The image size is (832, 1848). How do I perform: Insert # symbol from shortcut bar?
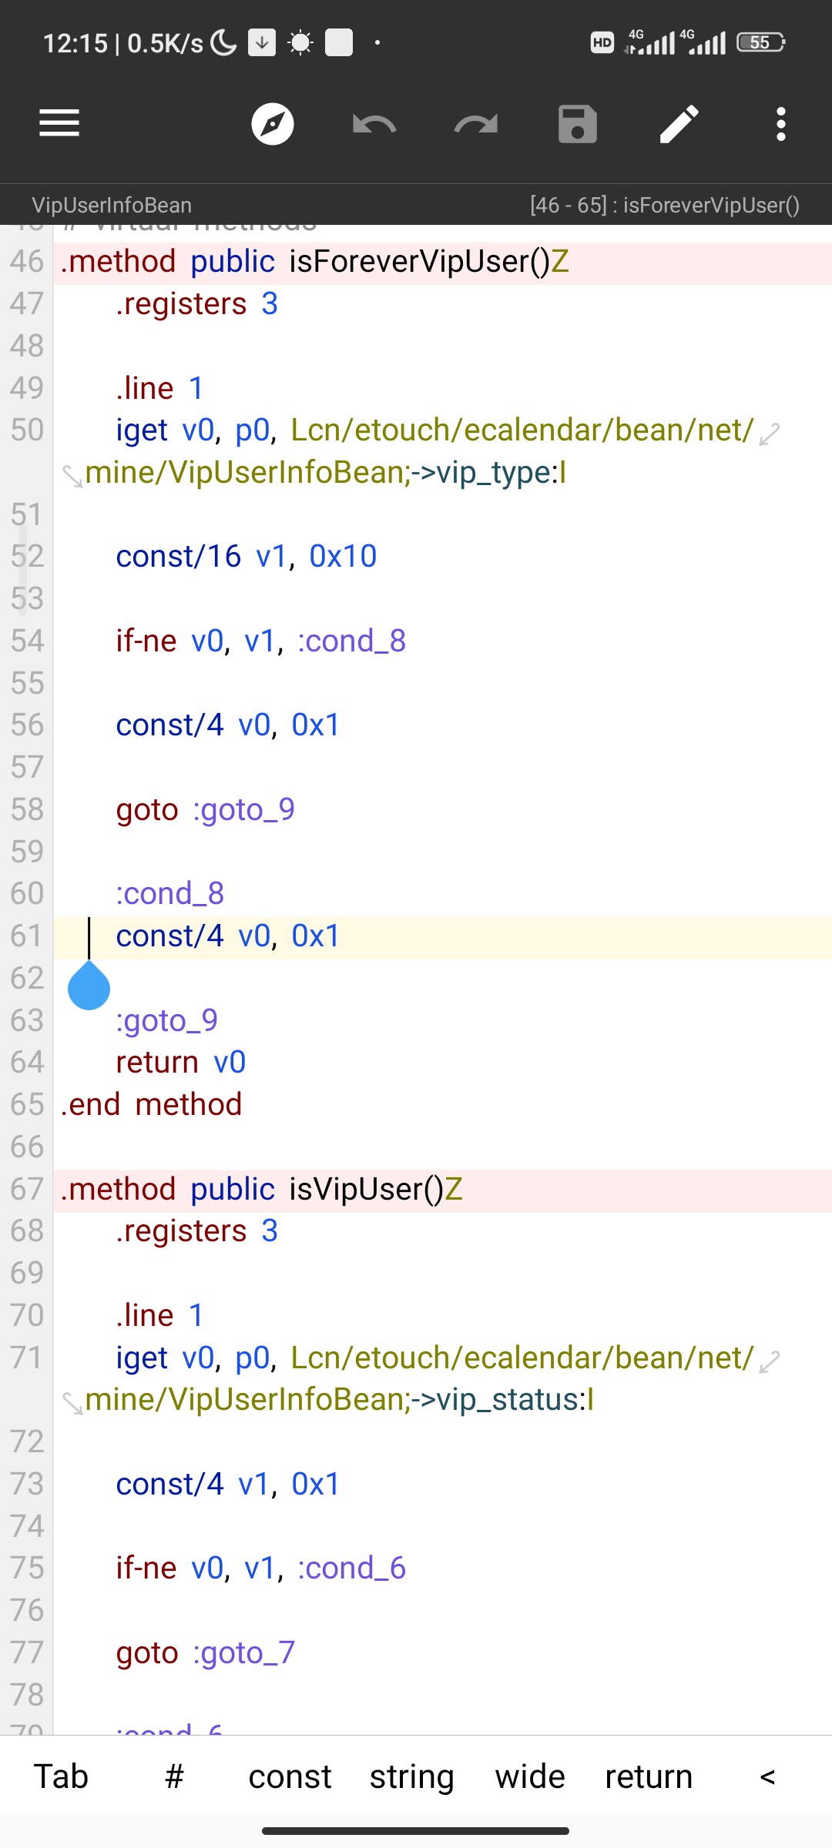click(x=175, y=1777)
